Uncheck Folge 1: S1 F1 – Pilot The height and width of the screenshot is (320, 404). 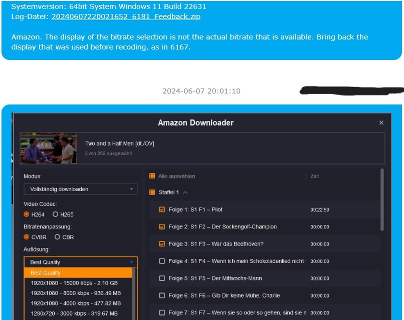coord(162,209)
